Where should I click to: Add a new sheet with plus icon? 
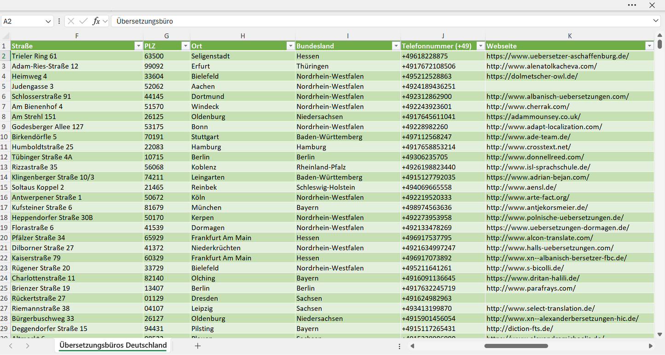197,346
